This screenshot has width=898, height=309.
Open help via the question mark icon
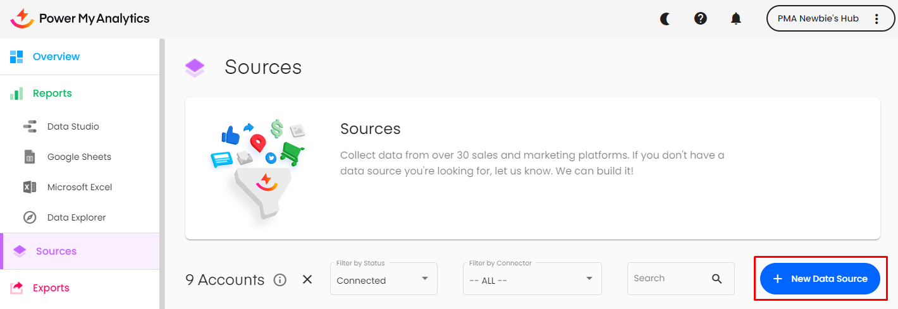tap(700, 19)
